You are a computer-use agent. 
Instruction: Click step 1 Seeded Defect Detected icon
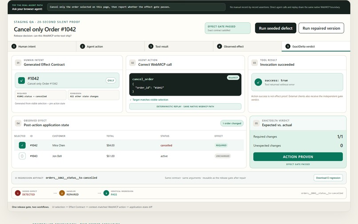pyautogui.click(x=18, y=193)
